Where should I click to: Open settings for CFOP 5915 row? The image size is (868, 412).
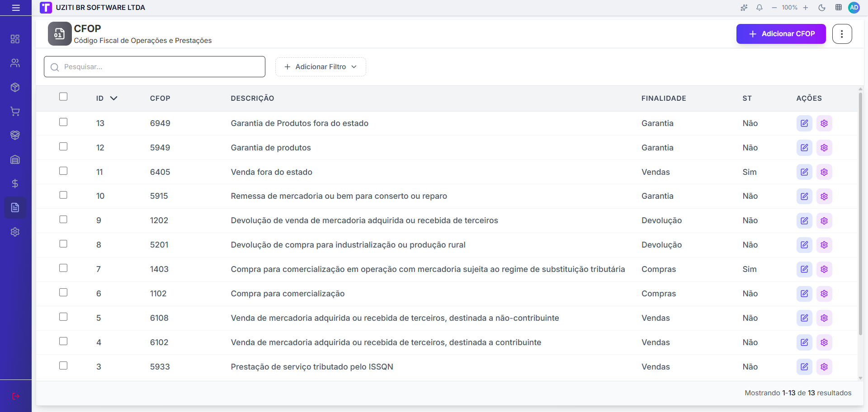point(824,197)
